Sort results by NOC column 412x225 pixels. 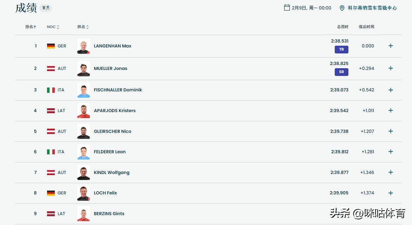tap(53, 27)
